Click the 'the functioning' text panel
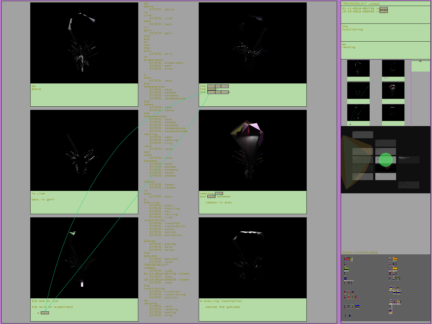The height and width of the screenshot is (324, 432). (x=385, y=32)
